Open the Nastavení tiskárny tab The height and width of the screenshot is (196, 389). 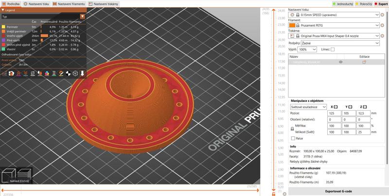tap(104, 4)
